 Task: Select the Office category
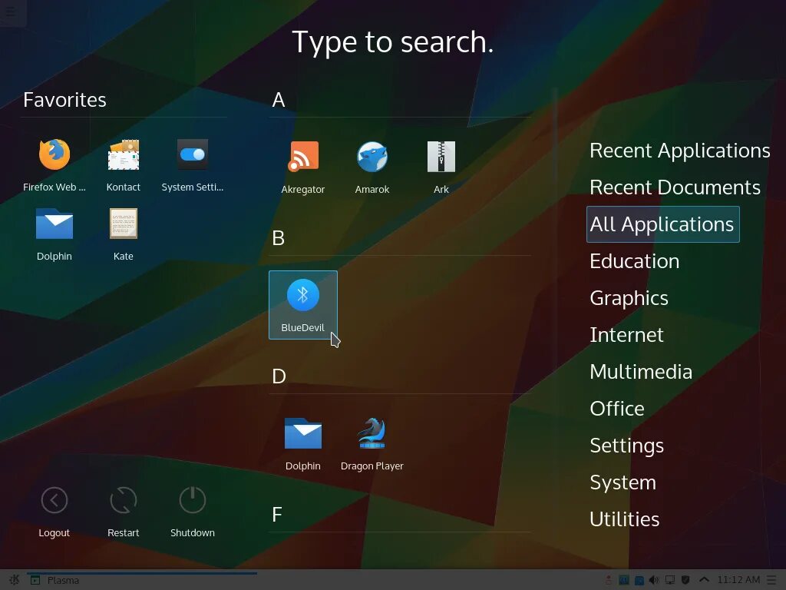(x=617, y=409)
